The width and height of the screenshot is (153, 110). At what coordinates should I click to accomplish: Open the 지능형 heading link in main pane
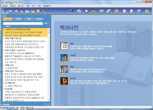[x=73, y=55]
